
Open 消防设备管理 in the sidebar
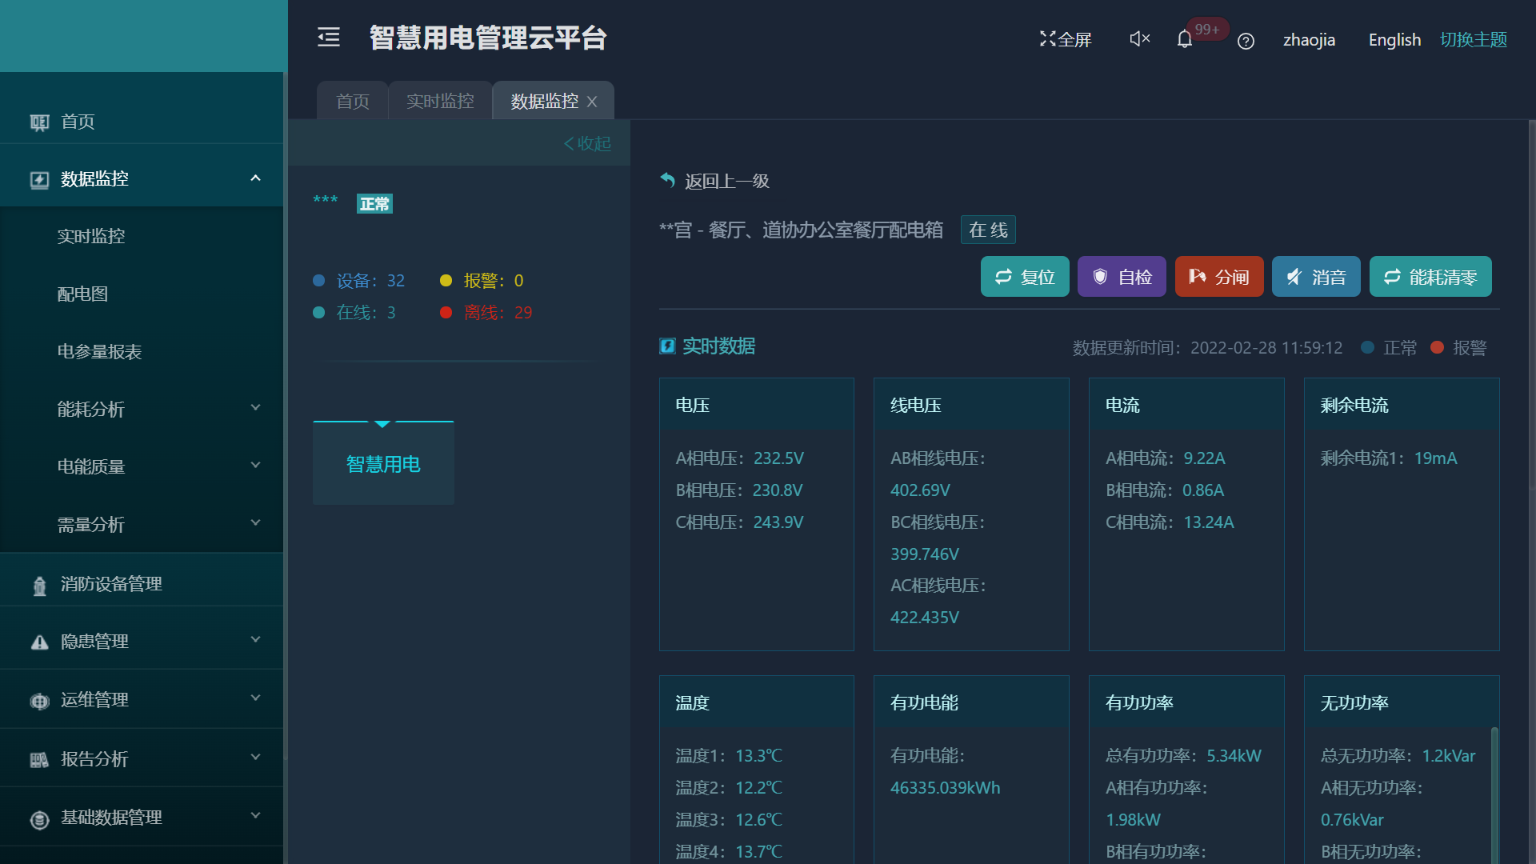(x=111, y=585)
